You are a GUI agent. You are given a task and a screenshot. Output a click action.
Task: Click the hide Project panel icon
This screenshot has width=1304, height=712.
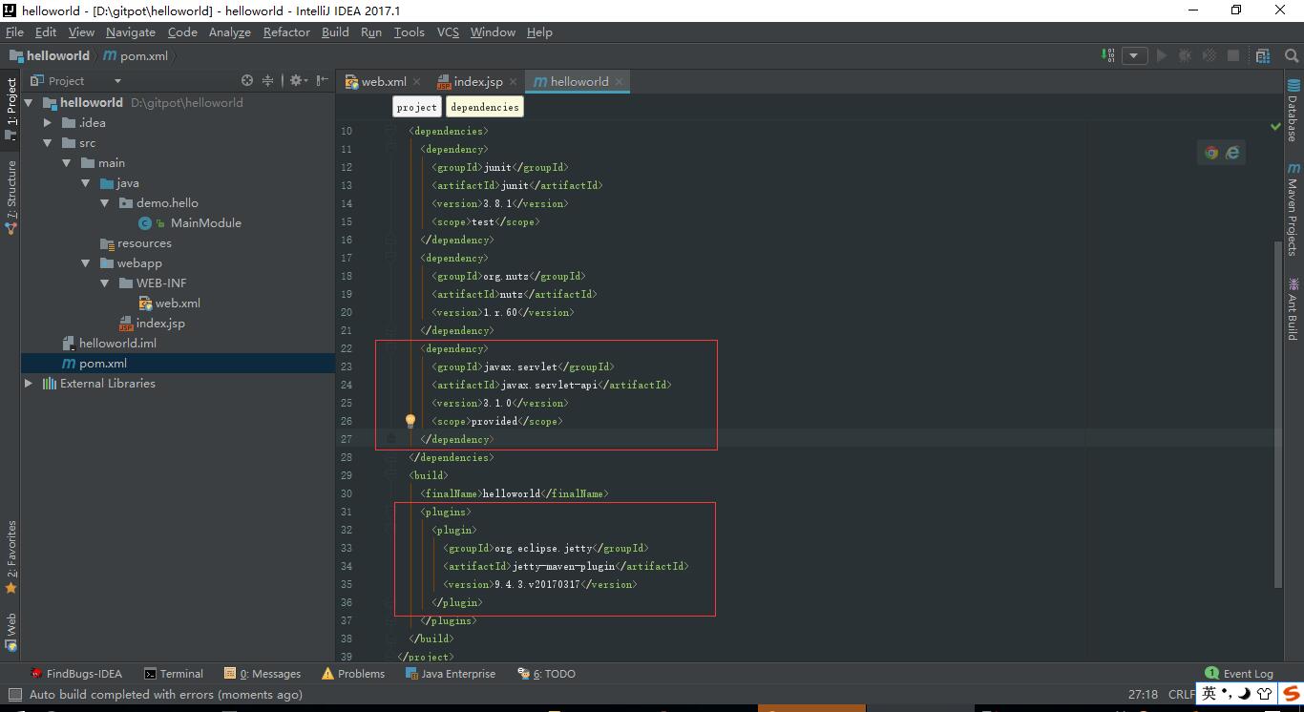[323, 81]
